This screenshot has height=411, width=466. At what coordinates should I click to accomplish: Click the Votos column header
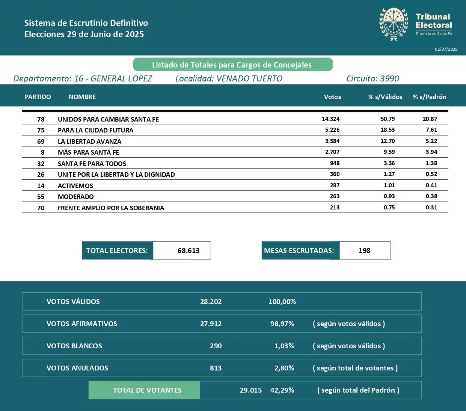click(x=332, y=97)
